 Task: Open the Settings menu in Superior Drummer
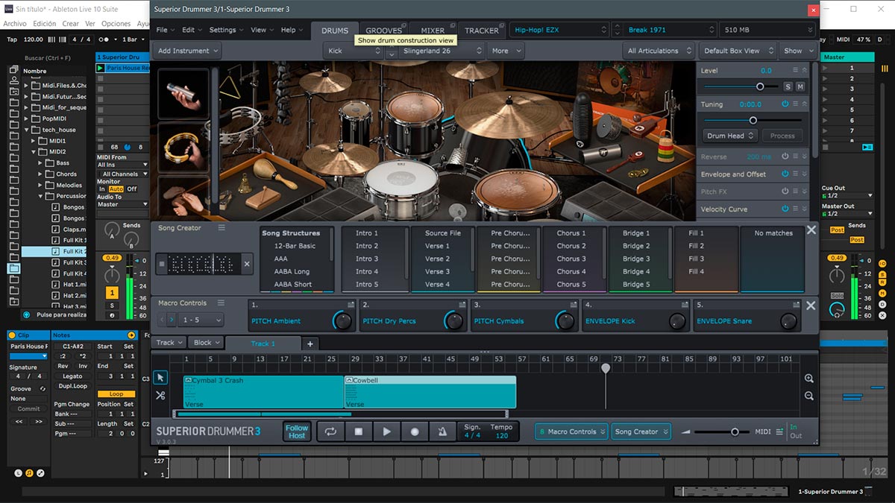coord(226,30)
